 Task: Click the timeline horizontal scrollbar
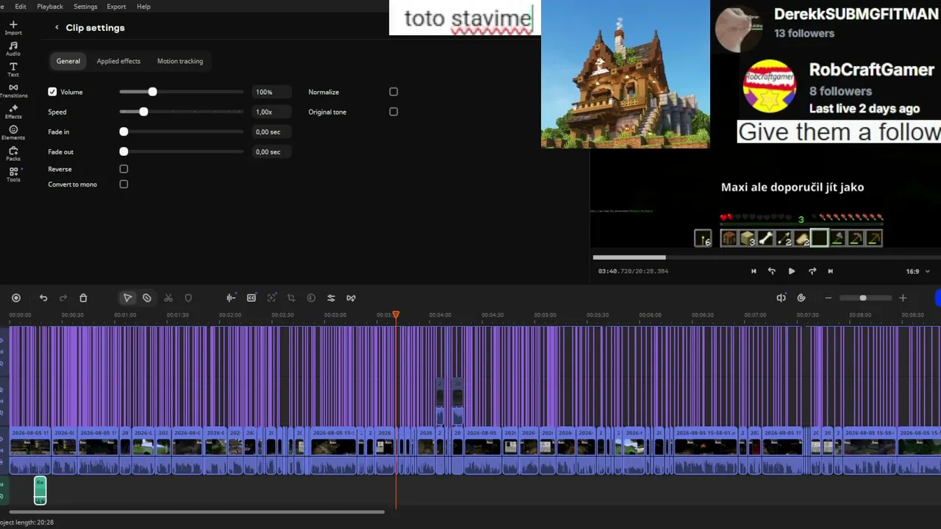[197, 512]
